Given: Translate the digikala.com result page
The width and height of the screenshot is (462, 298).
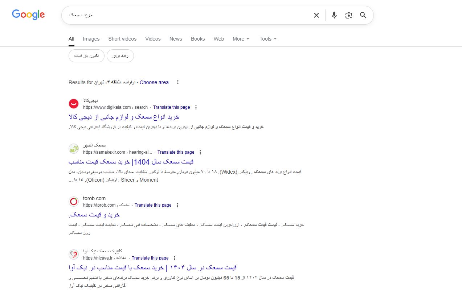Looking at the screenshot, I should pyautogui.click(x=171, y=107).
